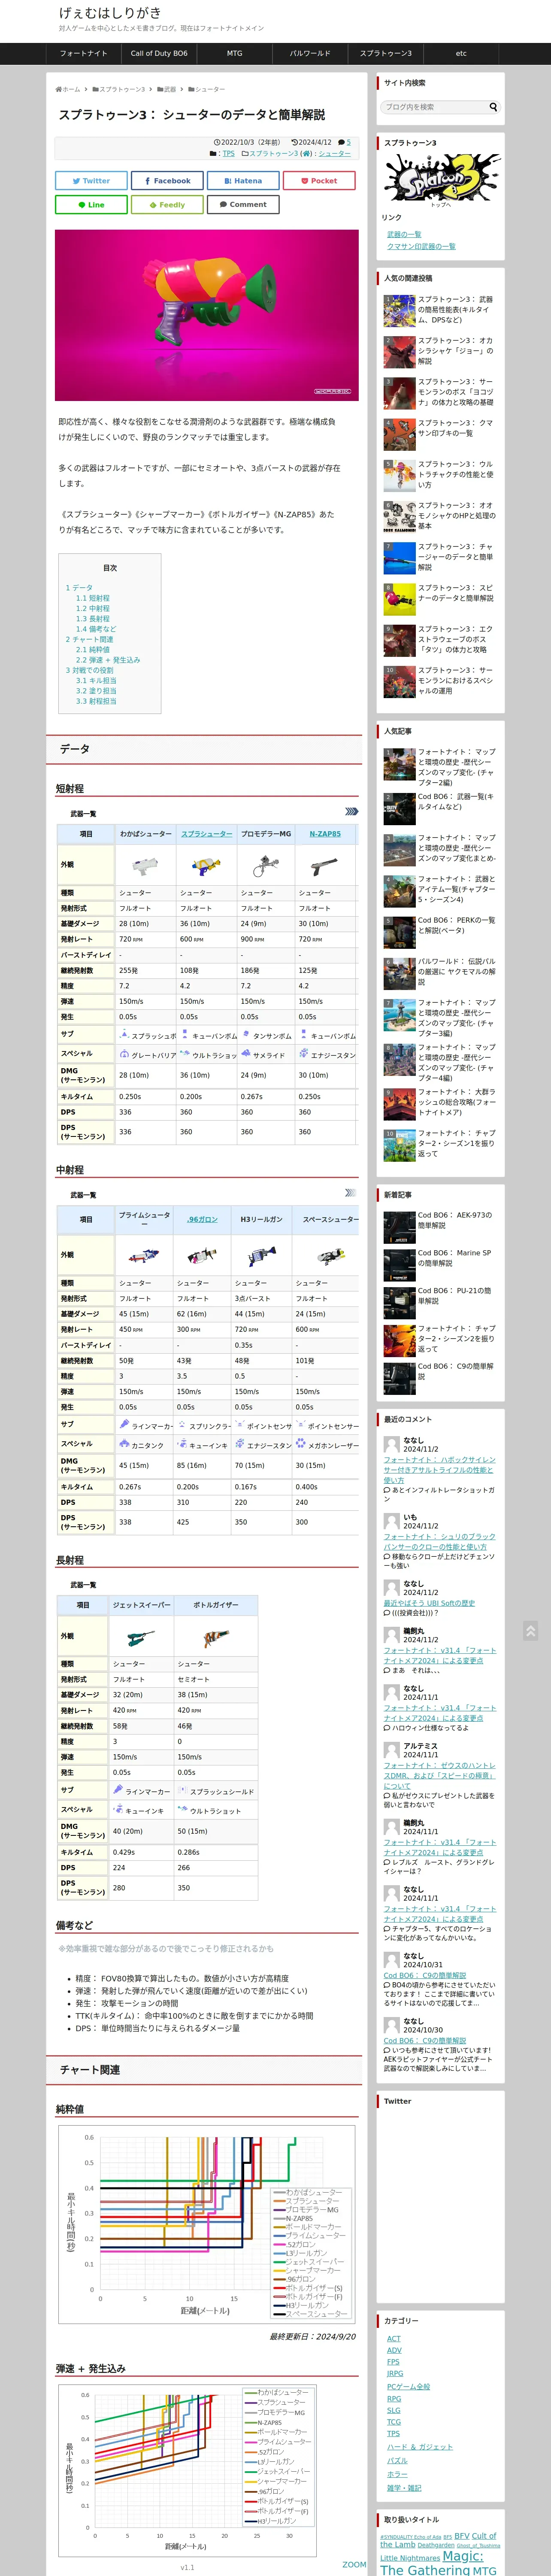Screen dimensions: 551x2576
Task: Open the クマサン印武器の一覧 sidebar link
Action: (x=421, y=246)
